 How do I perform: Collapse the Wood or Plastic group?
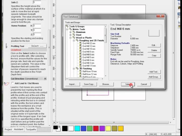click(x=71, y=38)
